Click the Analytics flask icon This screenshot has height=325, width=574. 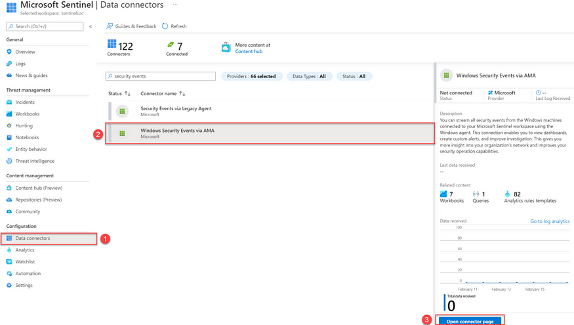coord(9,250)
